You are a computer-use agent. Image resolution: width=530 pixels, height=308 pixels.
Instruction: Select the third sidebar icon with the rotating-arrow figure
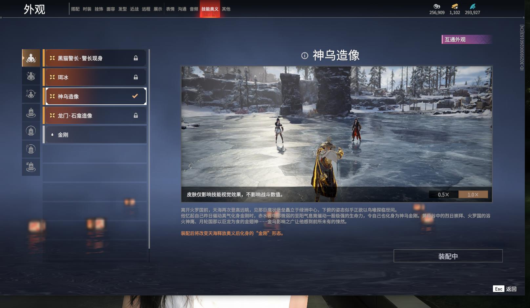click(x=31, y=94)
